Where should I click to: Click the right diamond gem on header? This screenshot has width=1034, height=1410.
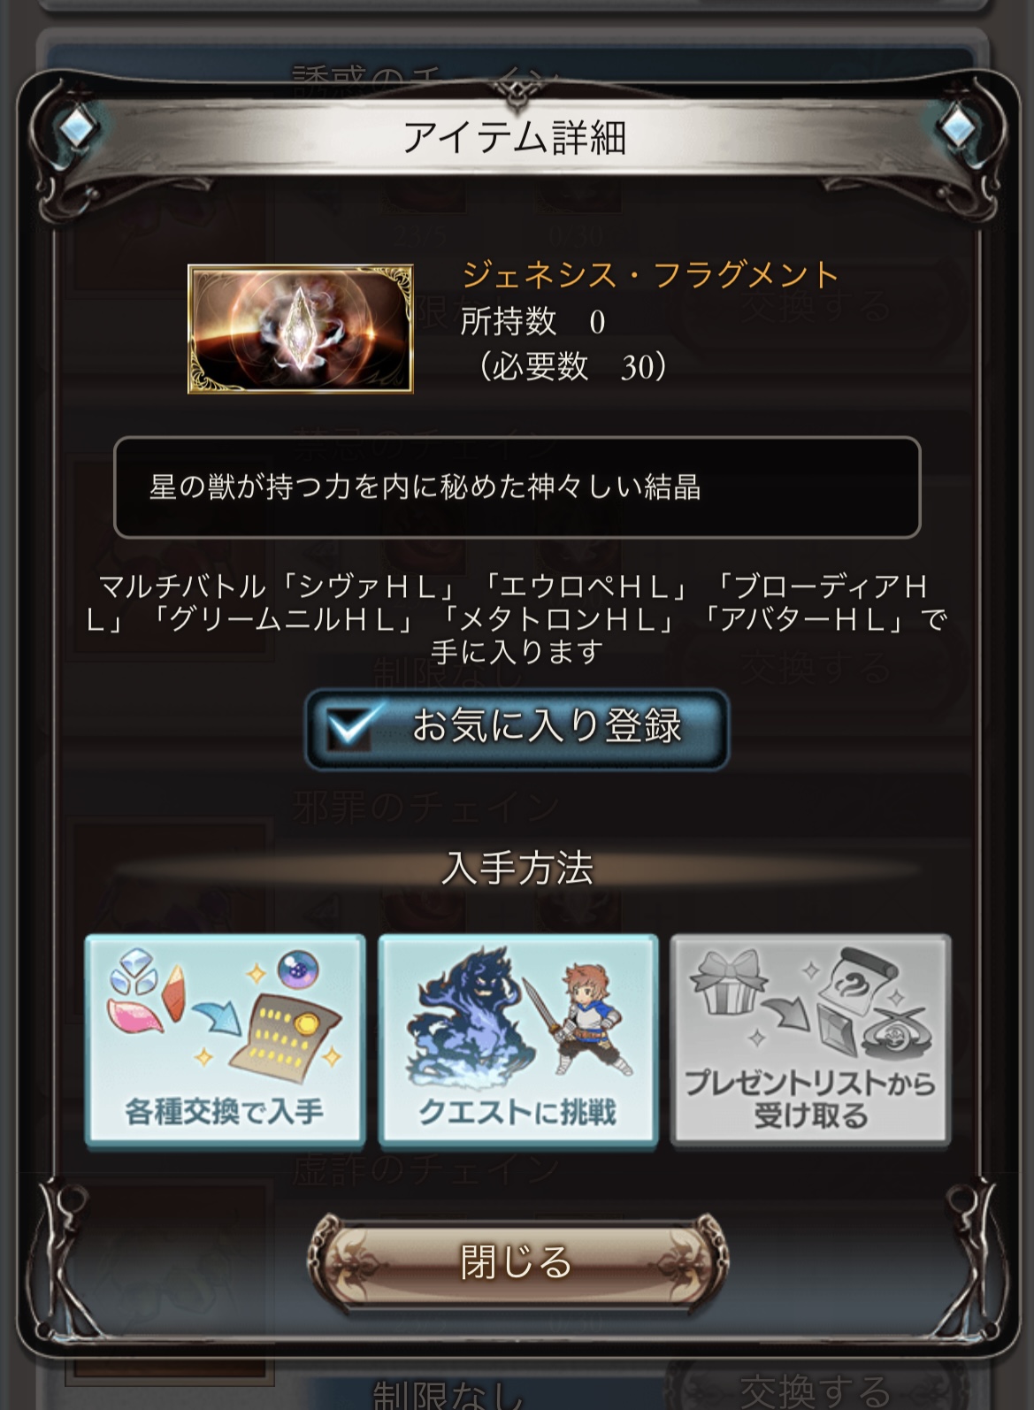pos(957,126)
